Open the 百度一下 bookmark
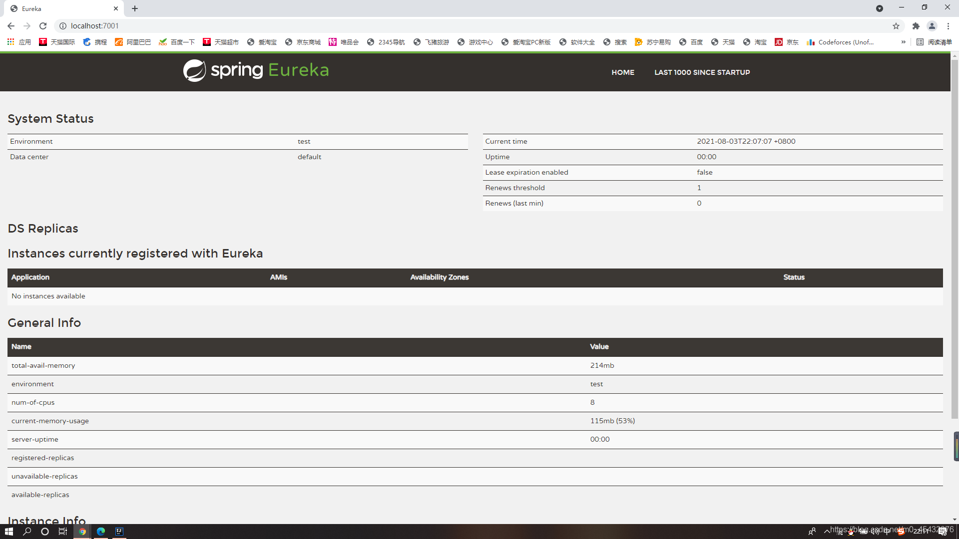The image size is (959, 539). (177, 42)
